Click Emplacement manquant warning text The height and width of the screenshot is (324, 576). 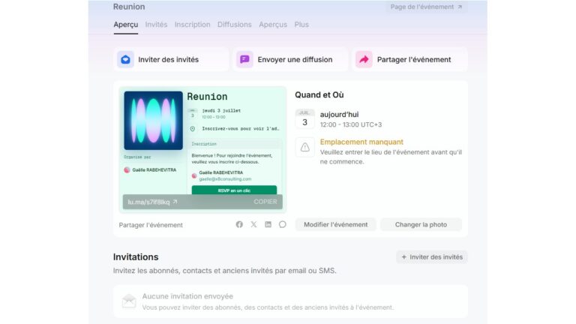tap(361, 142)
